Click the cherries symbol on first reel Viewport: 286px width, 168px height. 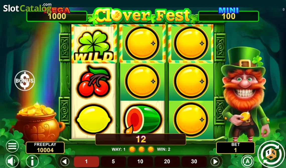pyautogui.click(x=94, y=81)
